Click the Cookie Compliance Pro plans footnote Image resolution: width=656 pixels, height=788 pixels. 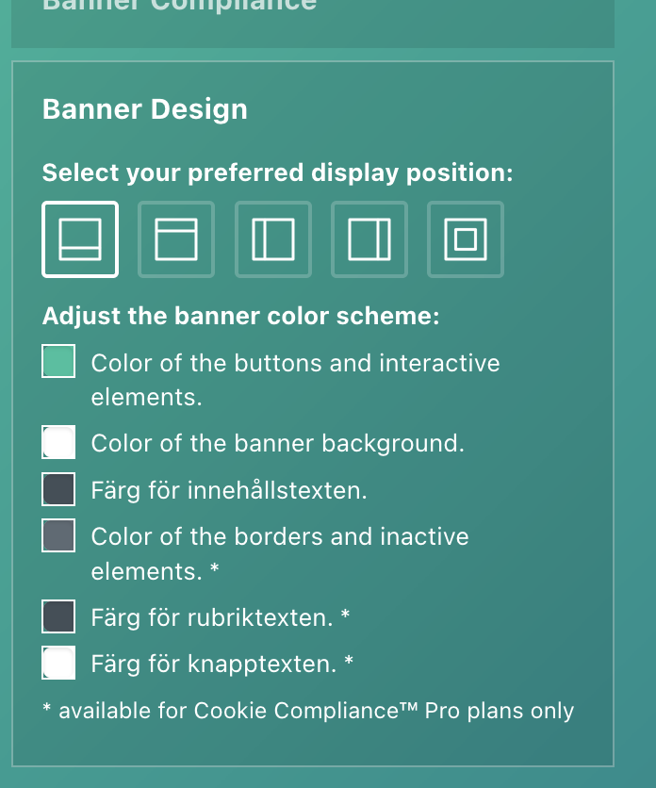pos(308,711)
